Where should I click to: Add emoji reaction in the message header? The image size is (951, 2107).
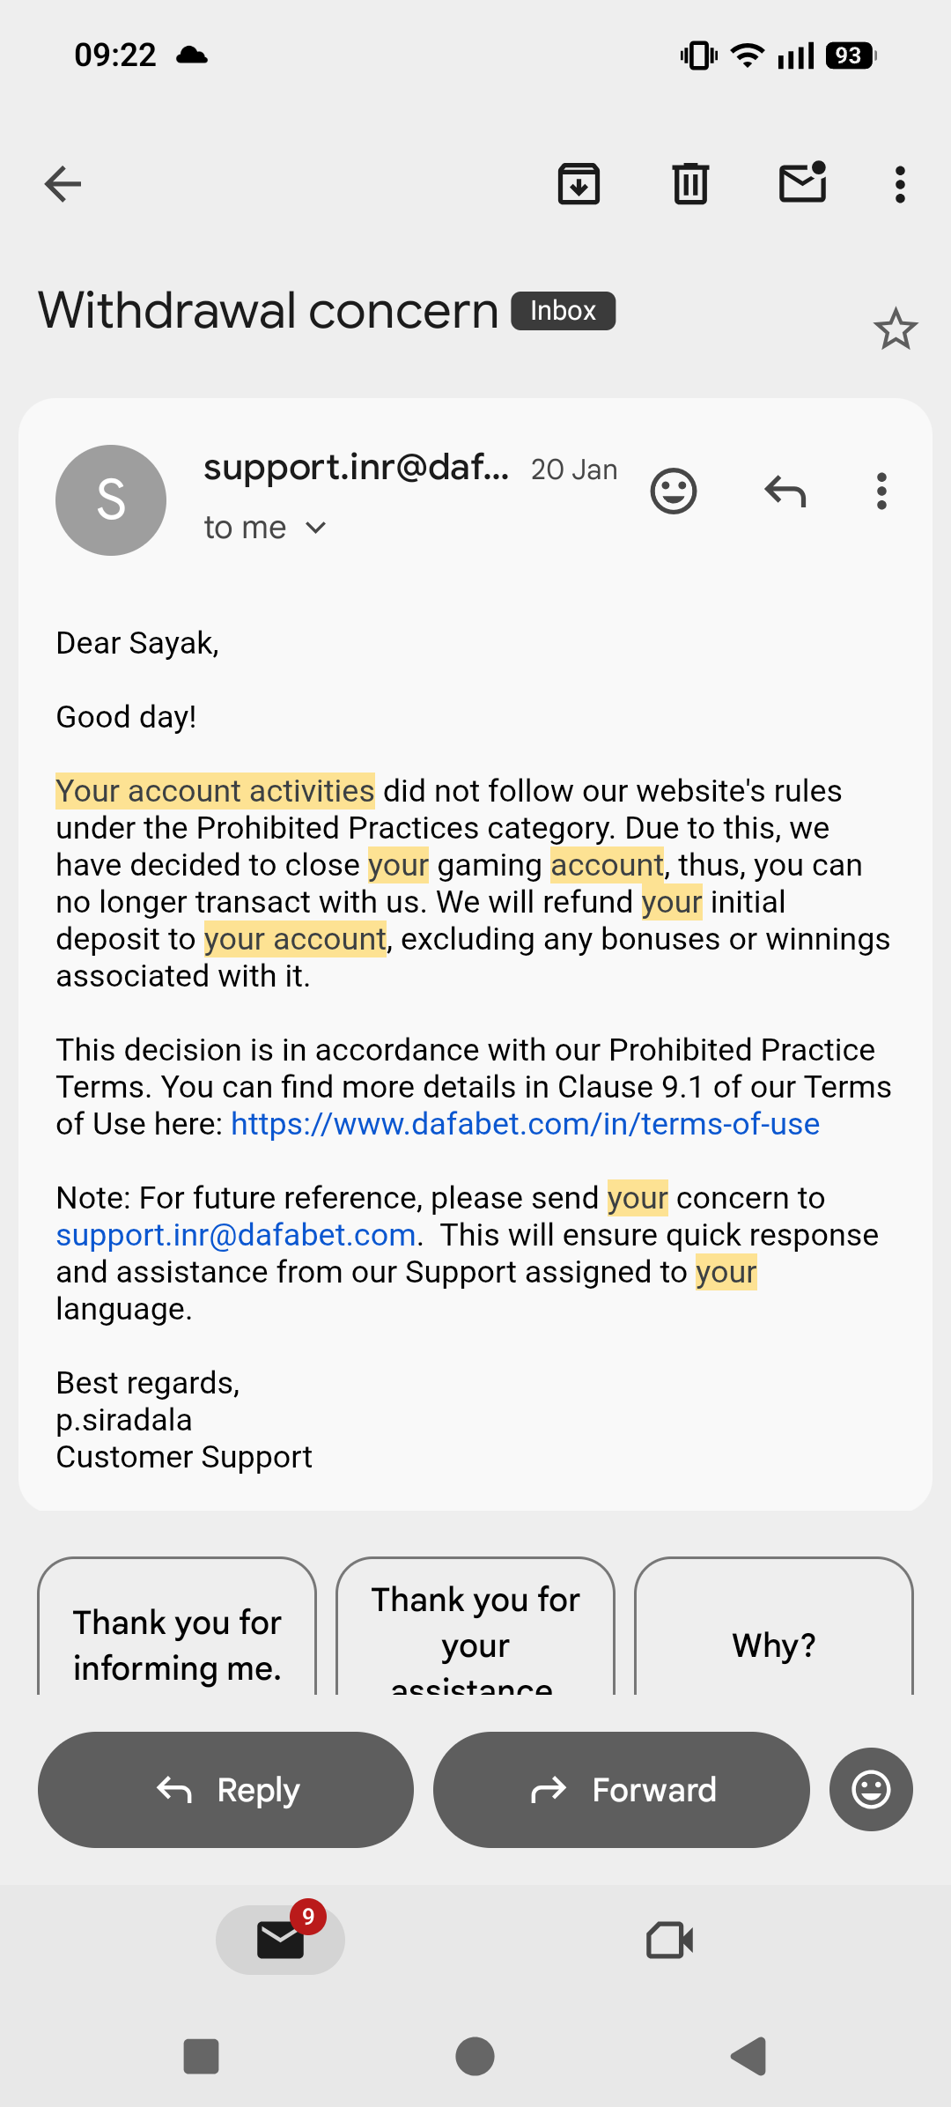674,491
